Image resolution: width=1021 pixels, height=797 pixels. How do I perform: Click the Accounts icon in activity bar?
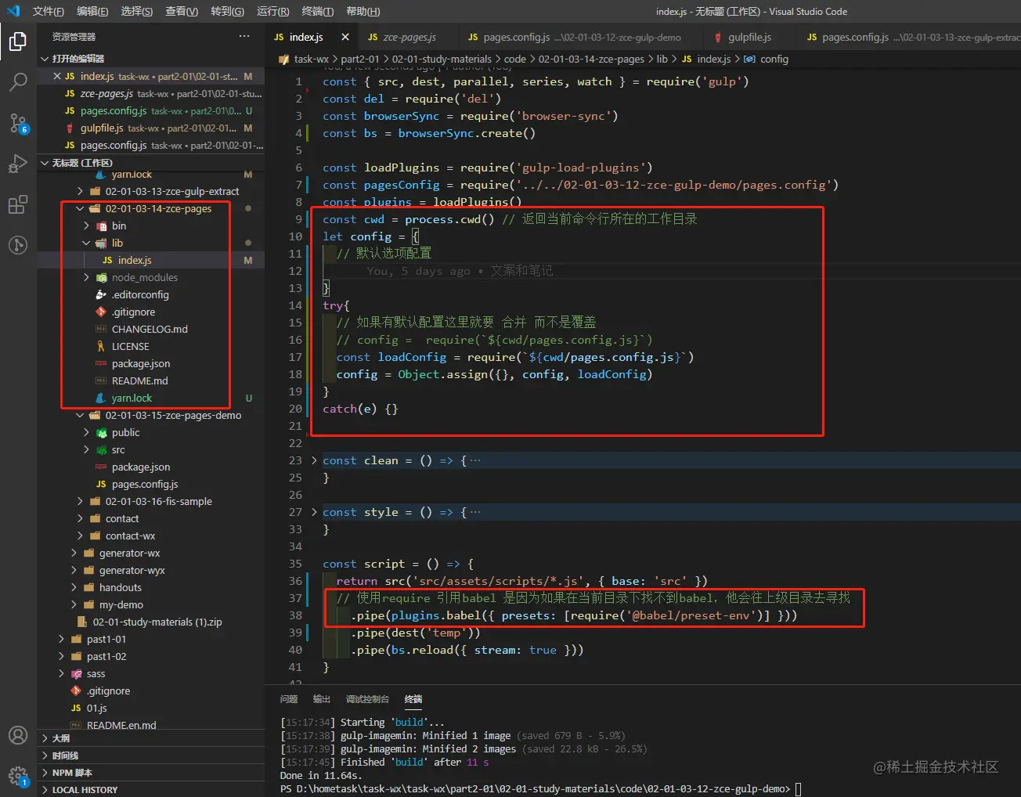click(x=17, y=735)
